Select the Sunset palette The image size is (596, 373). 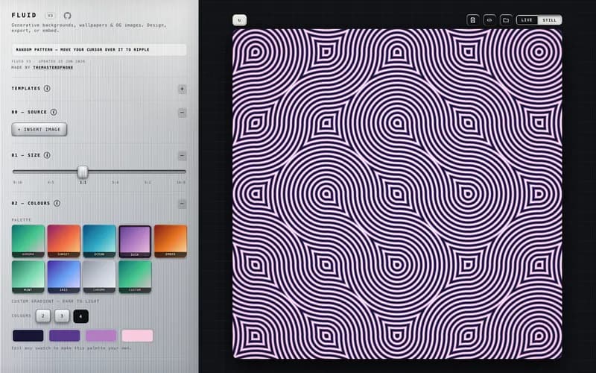pyautogui.click(x=64, y=241)
